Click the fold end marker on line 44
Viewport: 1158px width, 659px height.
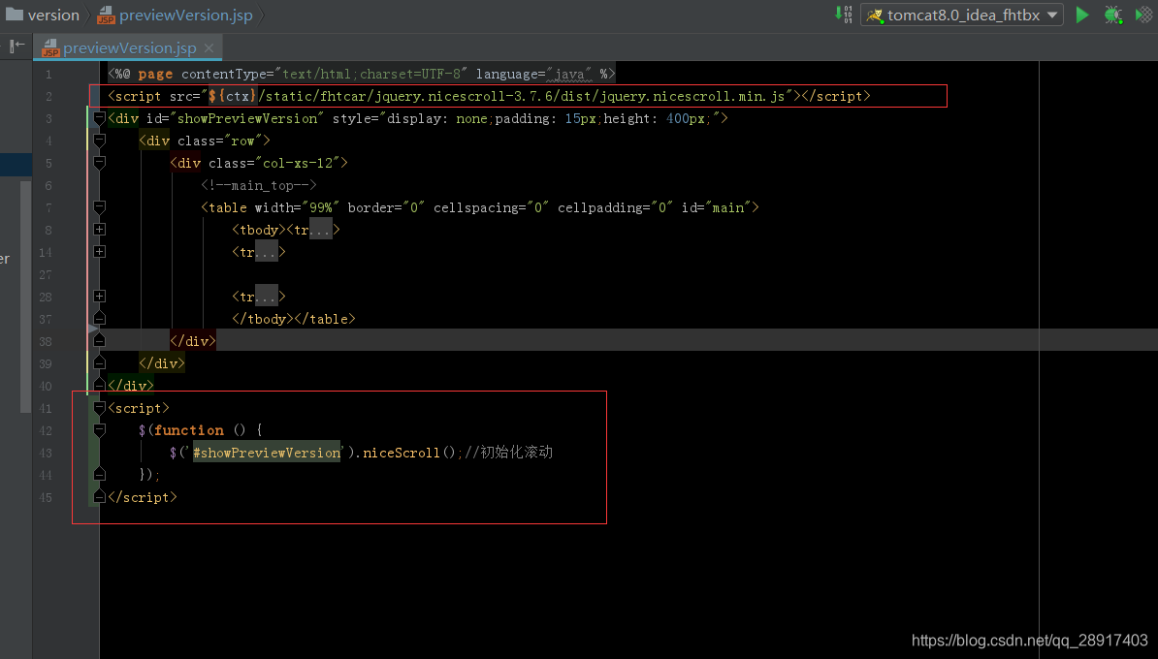click(100, 475)
